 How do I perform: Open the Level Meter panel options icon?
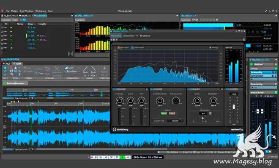[x=276, y=16]
